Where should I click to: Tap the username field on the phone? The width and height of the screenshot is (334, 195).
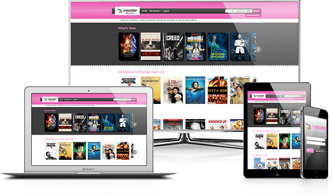point(316,139)
